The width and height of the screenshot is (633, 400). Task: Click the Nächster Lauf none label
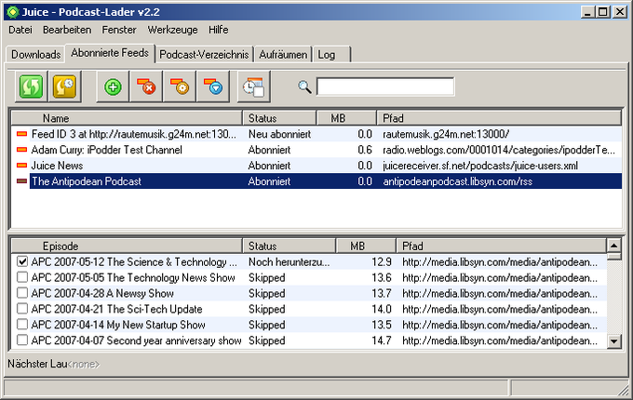click(53, 364)
